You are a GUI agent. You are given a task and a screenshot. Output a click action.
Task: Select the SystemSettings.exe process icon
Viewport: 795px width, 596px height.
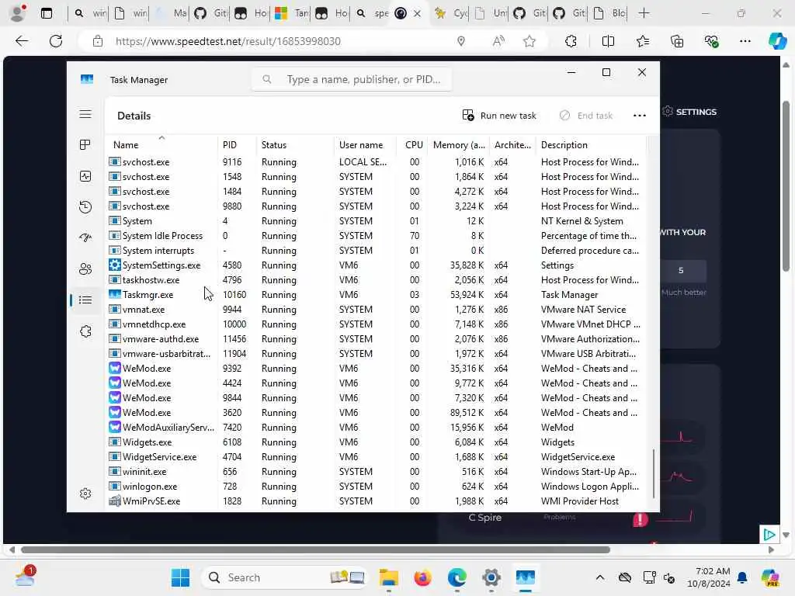(115, 265)
